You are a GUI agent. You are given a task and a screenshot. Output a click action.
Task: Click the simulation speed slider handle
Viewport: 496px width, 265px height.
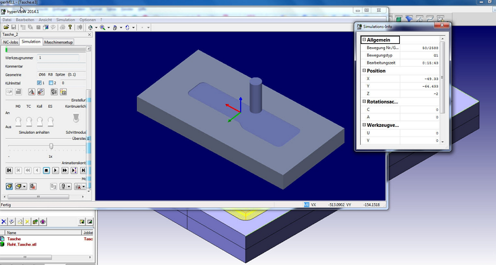[x=51, y=146]
